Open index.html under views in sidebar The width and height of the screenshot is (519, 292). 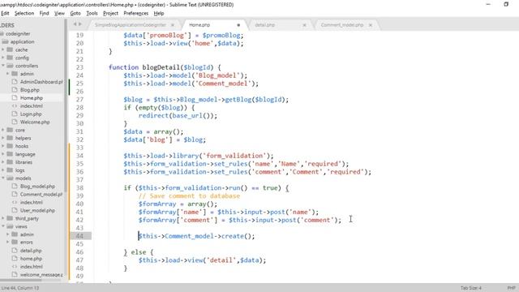coord(31,267)
